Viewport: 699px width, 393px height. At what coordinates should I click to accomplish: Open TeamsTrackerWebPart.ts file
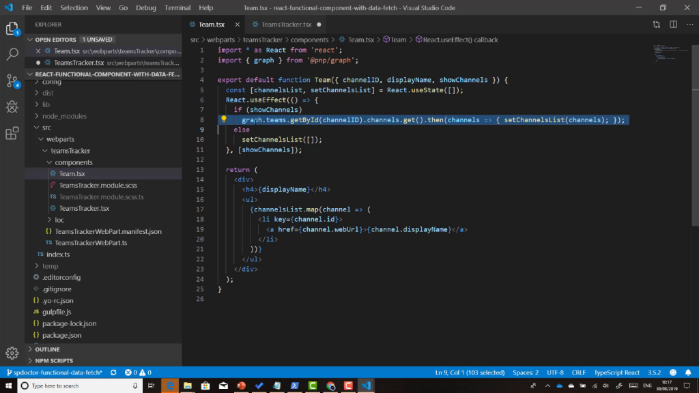[91, 243]
